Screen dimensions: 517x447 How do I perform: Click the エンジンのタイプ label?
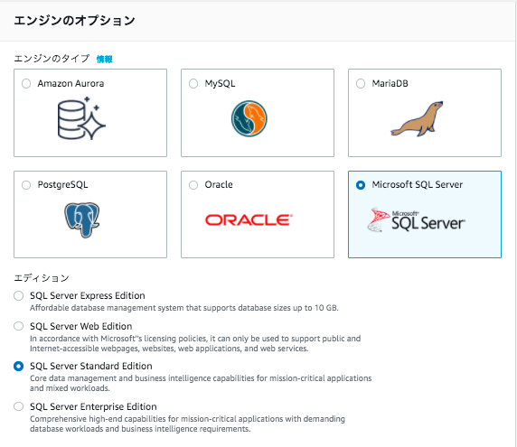point(52,59)
